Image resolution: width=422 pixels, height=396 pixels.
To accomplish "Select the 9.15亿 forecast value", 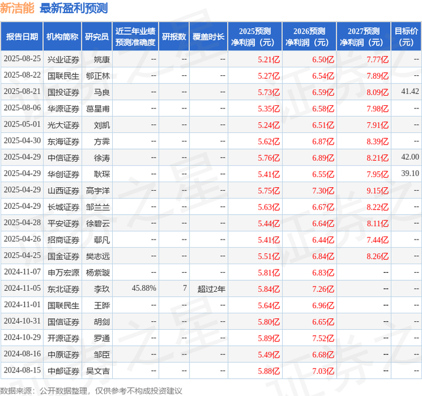I will [x=377, y=191].
